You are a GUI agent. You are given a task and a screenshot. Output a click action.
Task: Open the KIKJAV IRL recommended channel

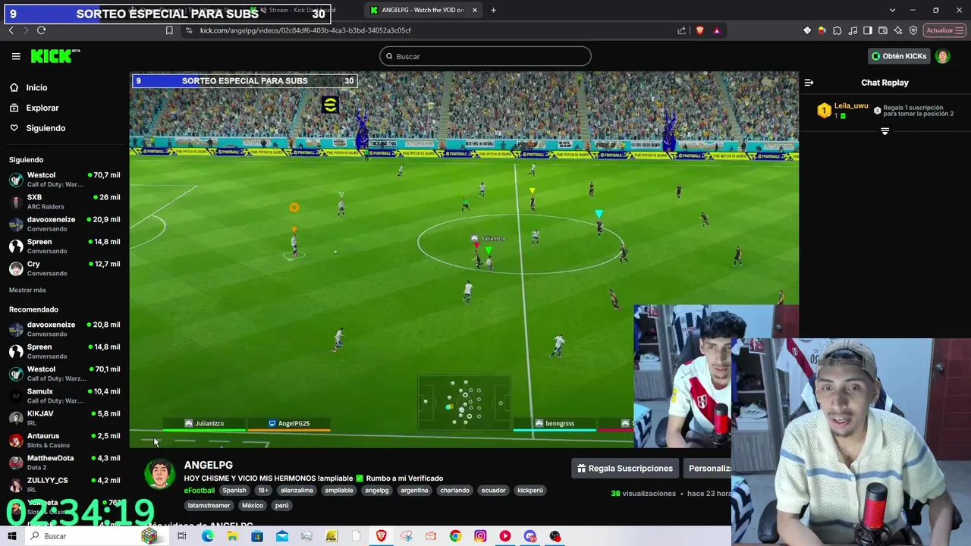coord(64,418)
